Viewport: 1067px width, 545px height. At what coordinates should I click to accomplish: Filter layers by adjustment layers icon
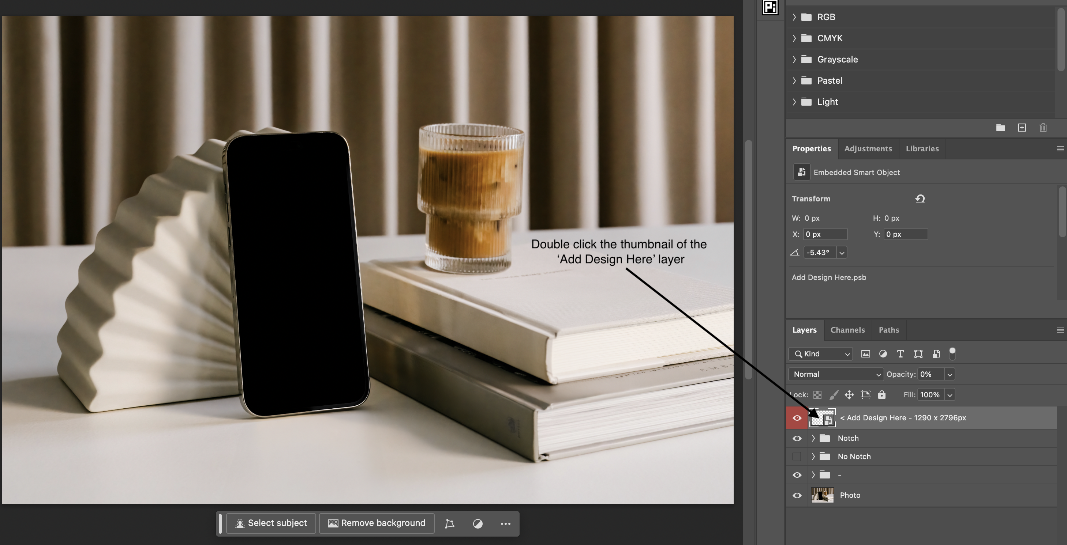[x=883, y=354]
